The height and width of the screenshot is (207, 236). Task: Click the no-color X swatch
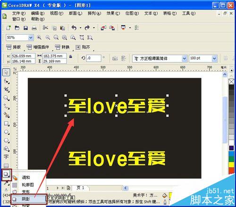[231, 82]
